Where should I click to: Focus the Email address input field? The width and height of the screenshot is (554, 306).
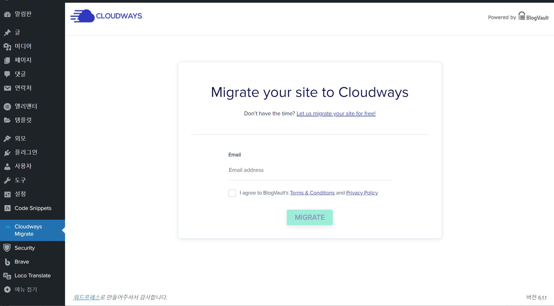(310, 170)
